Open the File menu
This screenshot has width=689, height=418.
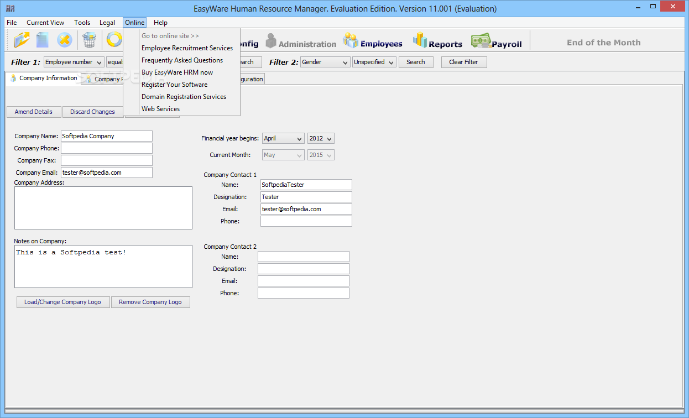coord(12,23)
